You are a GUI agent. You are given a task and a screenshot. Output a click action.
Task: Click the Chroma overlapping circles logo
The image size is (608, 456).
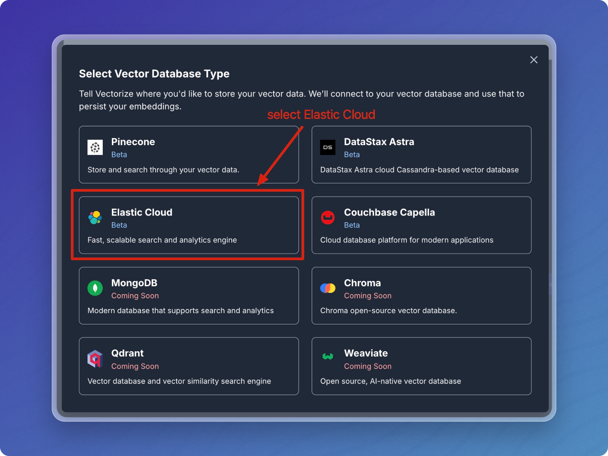click(x=328, y=288)
